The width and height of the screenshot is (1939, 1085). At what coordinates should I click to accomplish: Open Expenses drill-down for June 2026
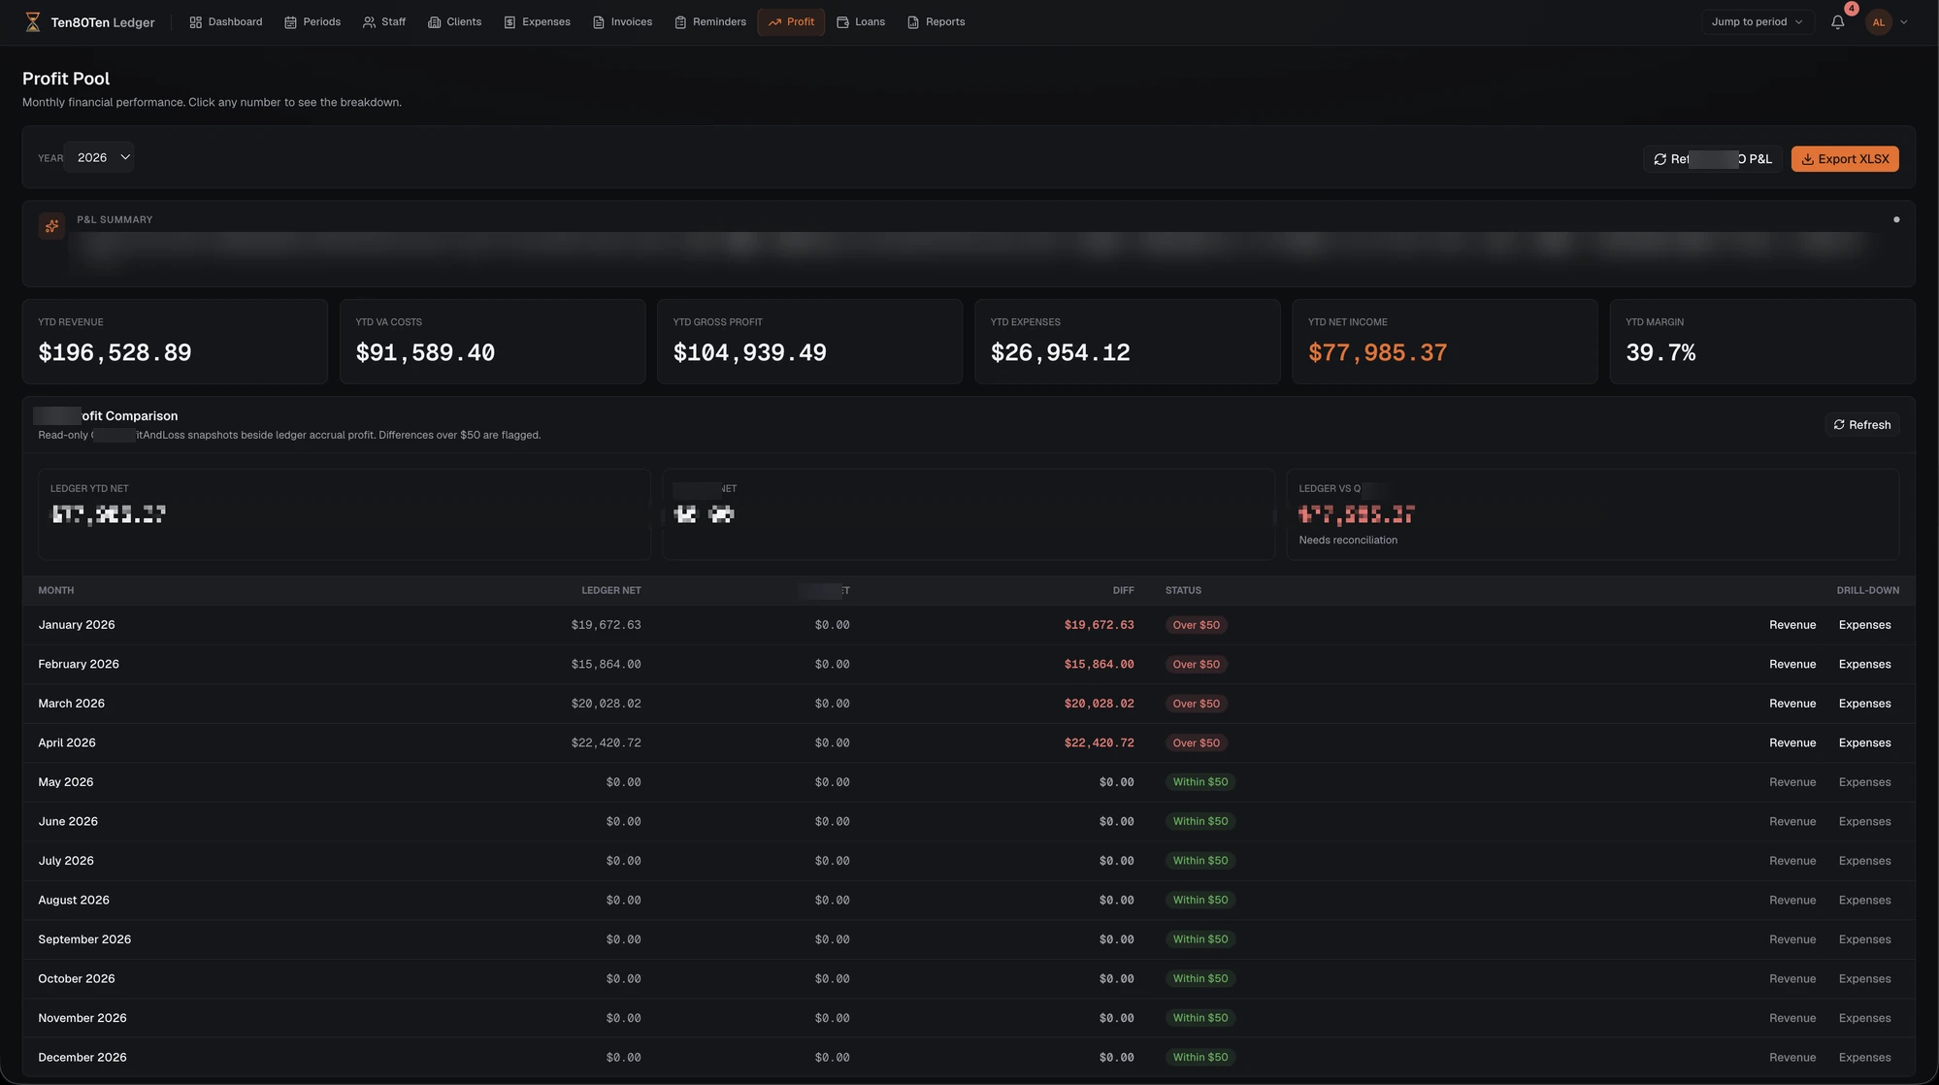(1864, 821)
